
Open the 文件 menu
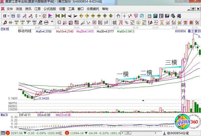10,9
